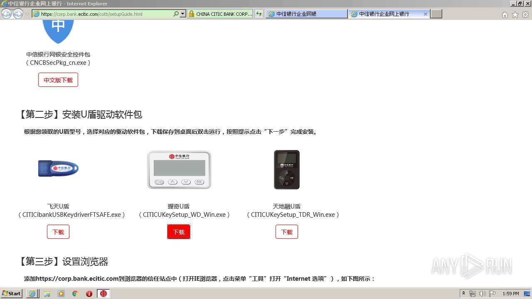Click the address bar URL field
The height and width of the screenshot is (299, 532).
(102, 14)
